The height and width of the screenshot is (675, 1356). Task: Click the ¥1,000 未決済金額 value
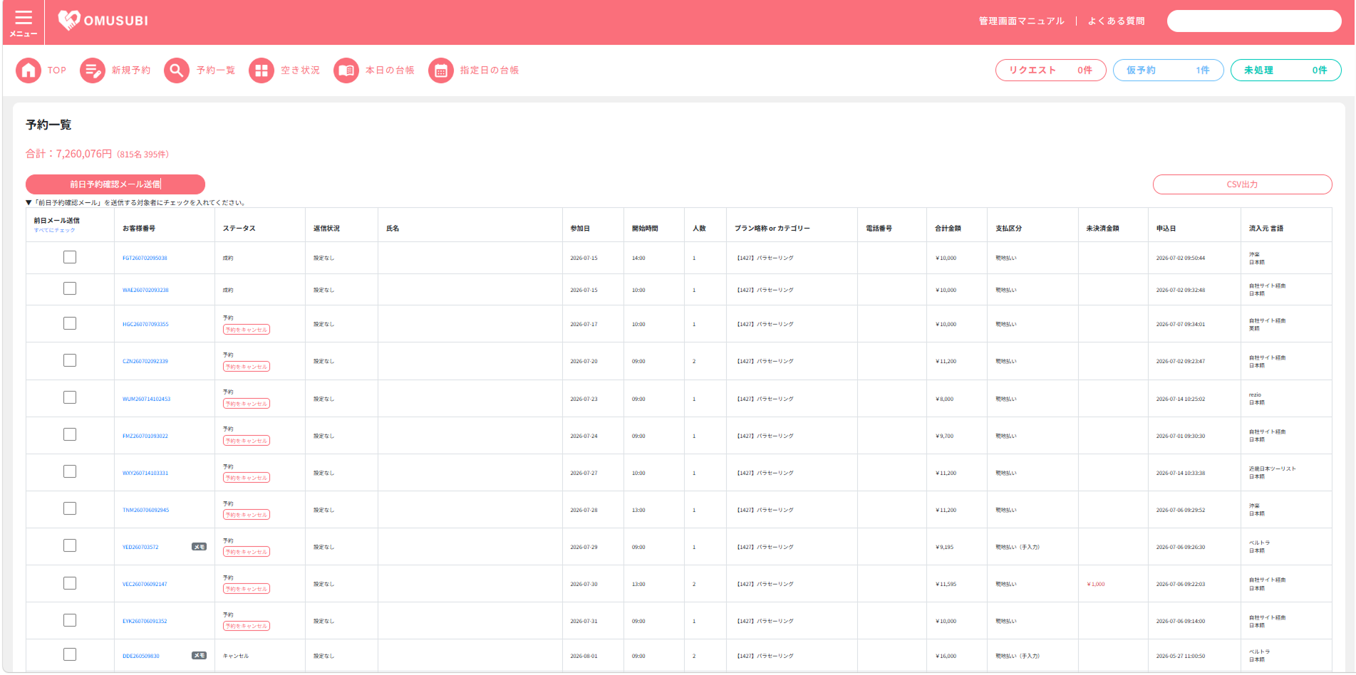1096,585
